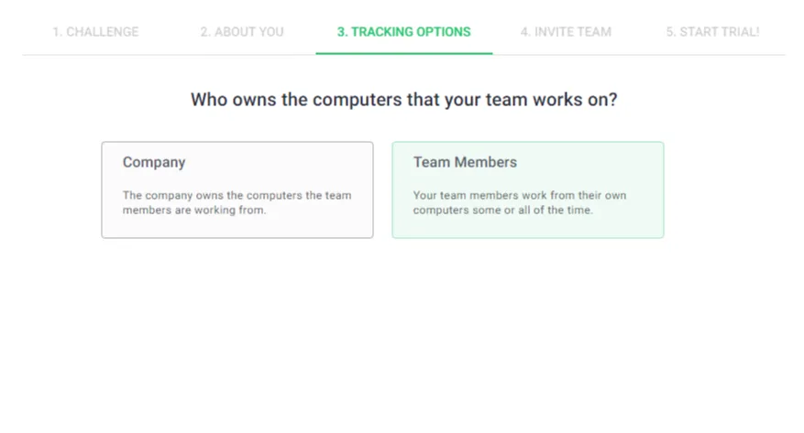Viewport: 804px width, 433px height.
Task: Click the "TRACKING OPTIONS" green step label
Action: point(411,32)
